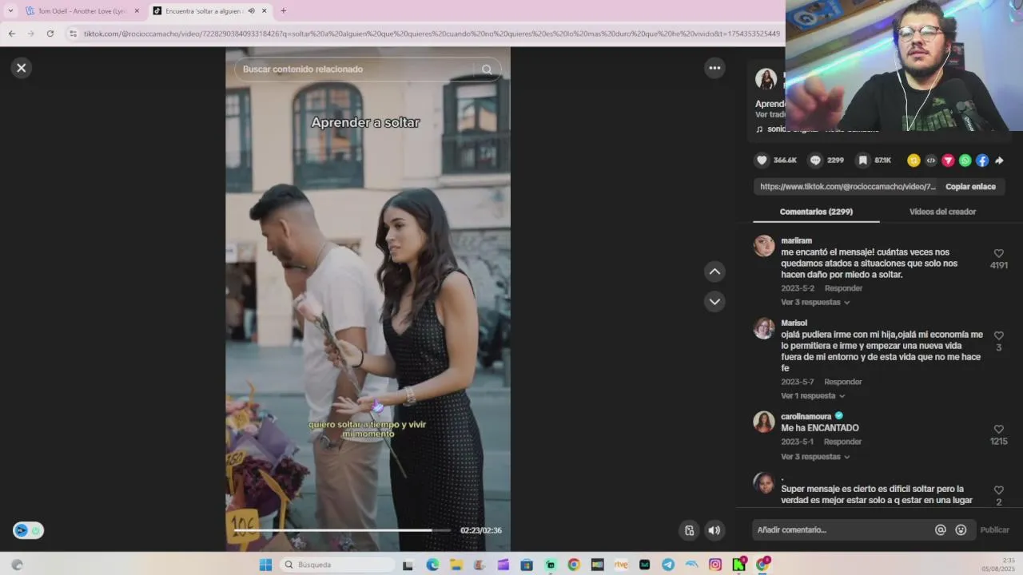Click the yellow repost icon
Image resolution: width=1023 pixels, height=575 pixels.
[x=914, y=161]
